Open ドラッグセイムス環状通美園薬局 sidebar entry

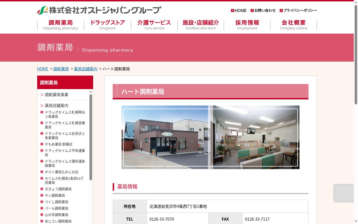click(x=65, y=163)
